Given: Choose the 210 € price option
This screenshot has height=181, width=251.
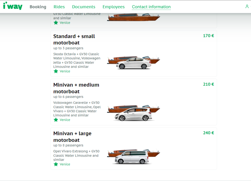Looking at the screenshot, I should point(208,84).
